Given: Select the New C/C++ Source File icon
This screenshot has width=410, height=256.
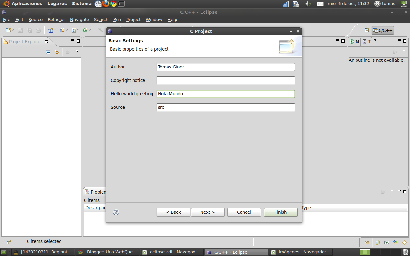Looking at the screenshot, I should pos(74,30).
